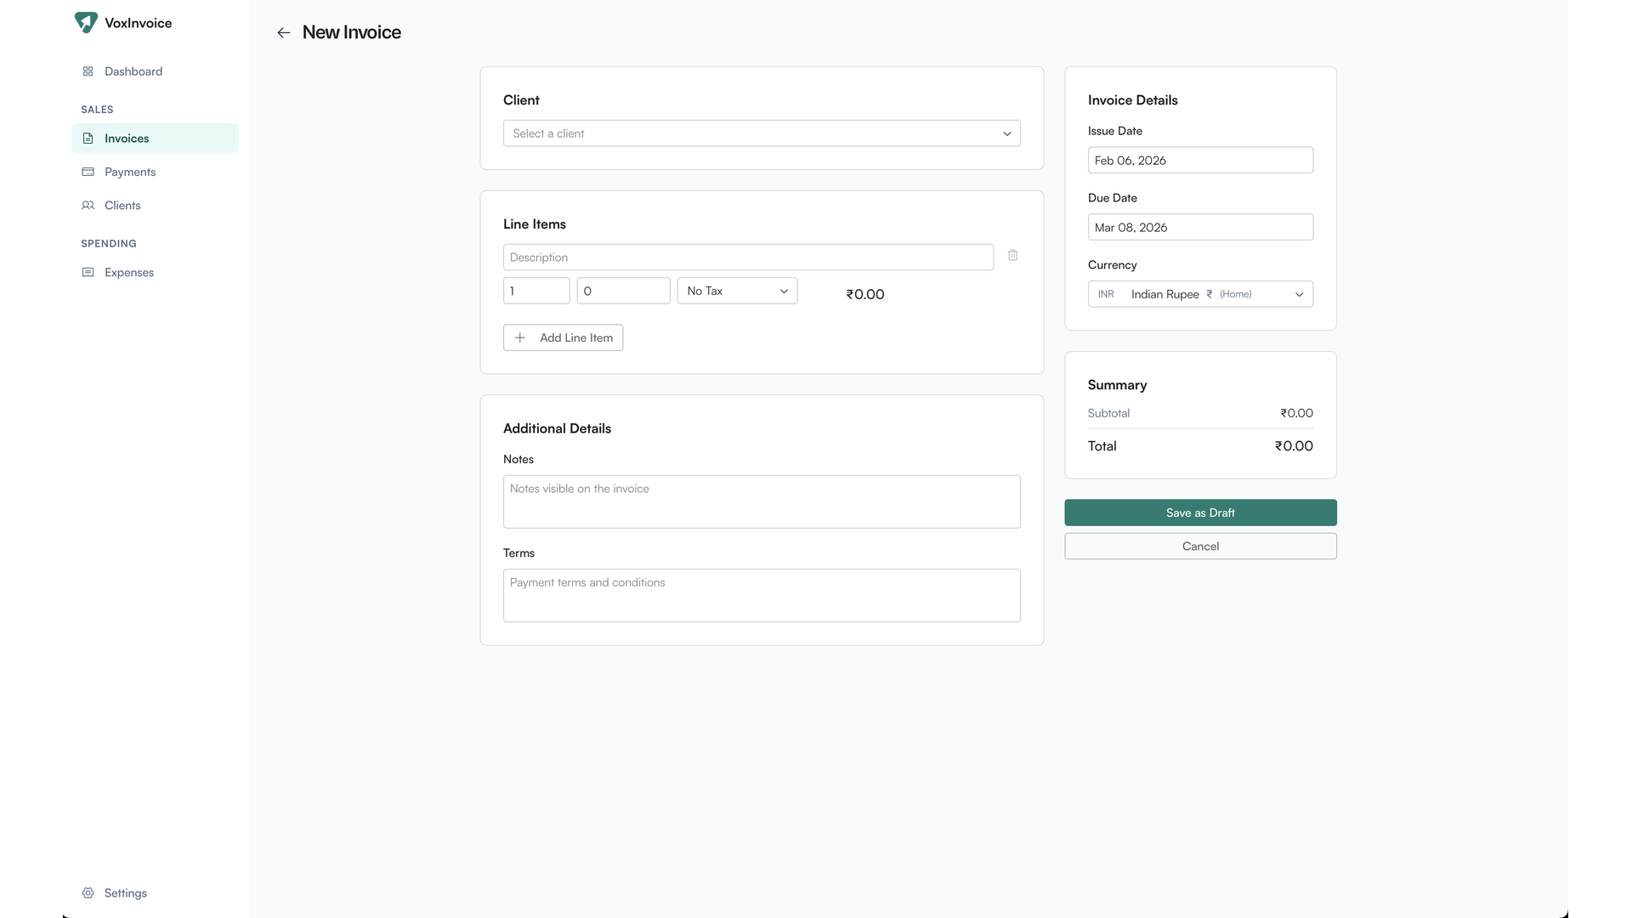Image resolution: width=1632 pixels, height=918 pixels.
Task: Click the VoxInvoice logo icon
Action: pyautogui.click(x=86, y=23)
